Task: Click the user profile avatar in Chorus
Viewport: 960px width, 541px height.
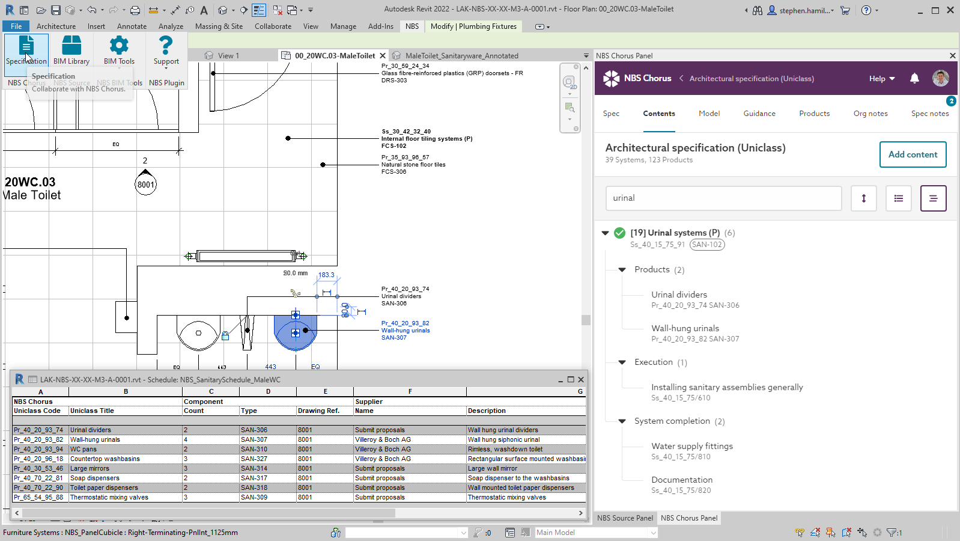Action: (x=940, y=78)
